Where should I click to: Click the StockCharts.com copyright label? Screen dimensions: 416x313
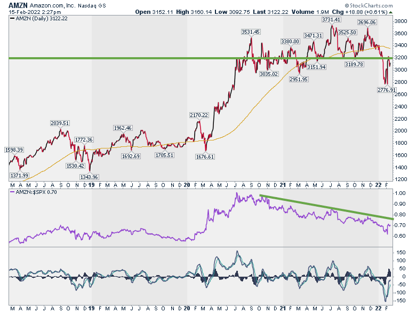[369, 5]
